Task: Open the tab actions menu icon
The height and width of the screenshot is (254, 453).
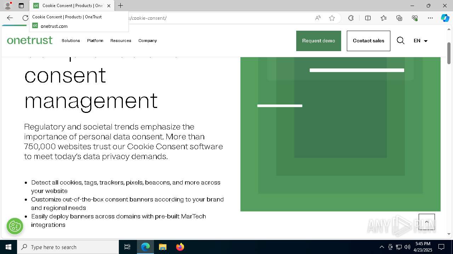Action: 21,6
